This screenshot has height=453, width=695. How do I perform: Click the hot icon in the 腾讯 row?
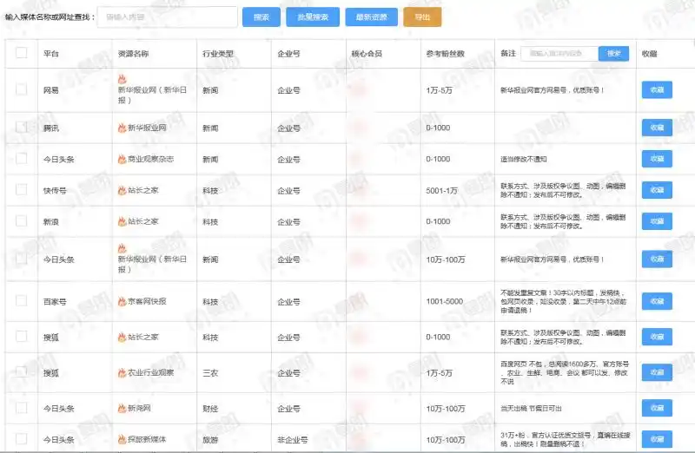pos(122,128)
